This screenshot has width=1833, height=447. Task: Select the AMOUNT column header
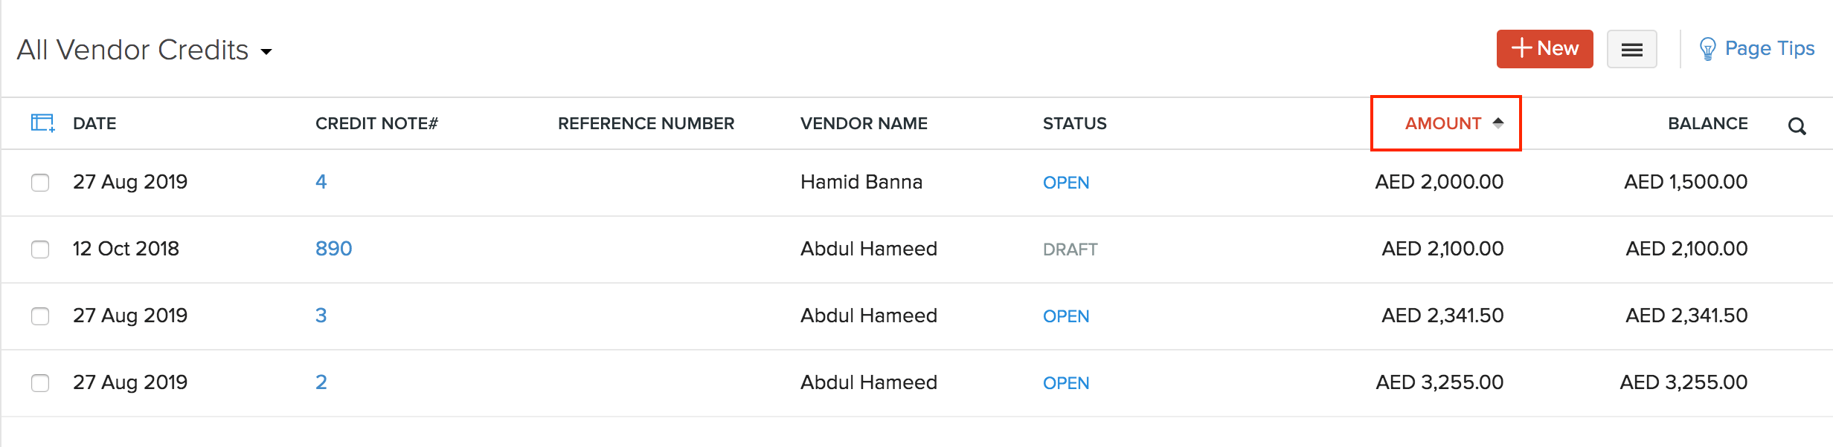tap(1442, 123)
